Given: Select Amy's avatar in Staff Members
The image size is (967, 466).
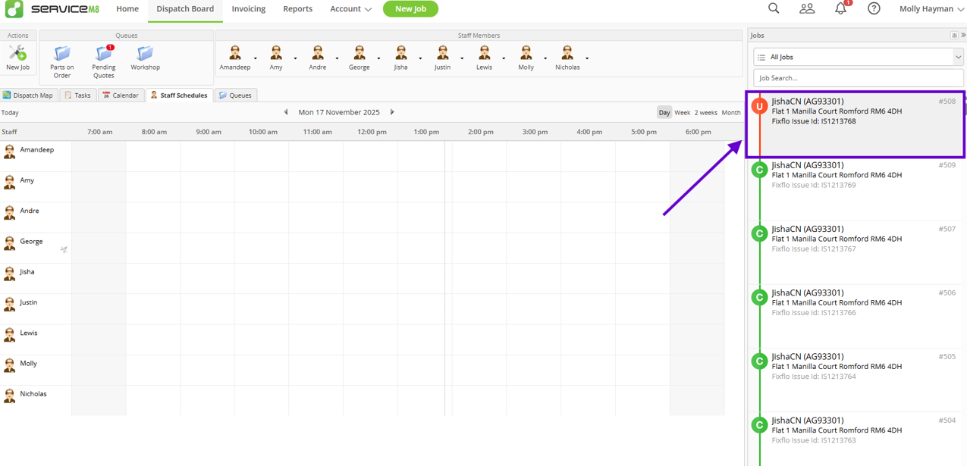Looking at the screenshot, I should tap(276, 52).
